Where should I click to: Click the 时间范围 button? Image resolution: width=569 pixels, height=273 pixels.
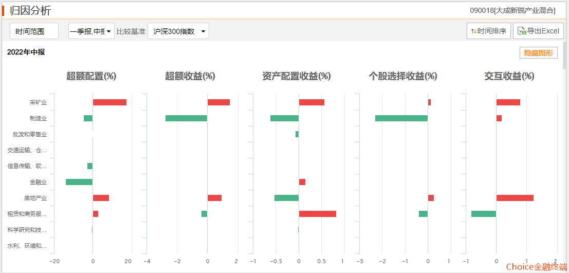[34, 31]
